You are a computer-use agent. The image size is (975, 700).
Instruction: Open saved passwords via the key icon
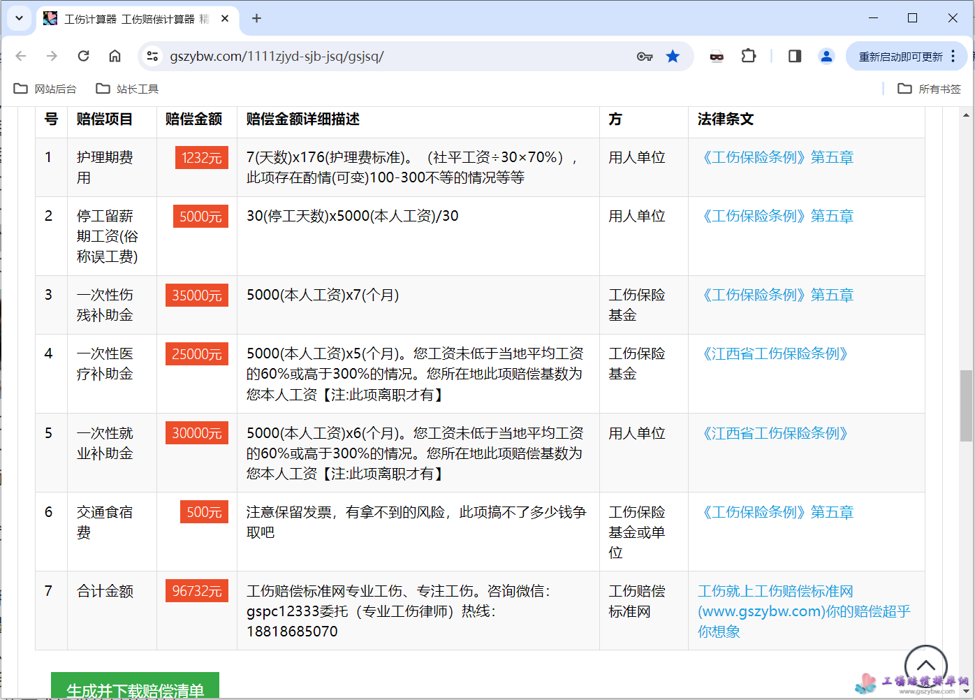(645, 56)
